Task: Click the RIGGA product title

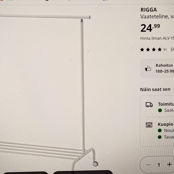Action: 149,10
